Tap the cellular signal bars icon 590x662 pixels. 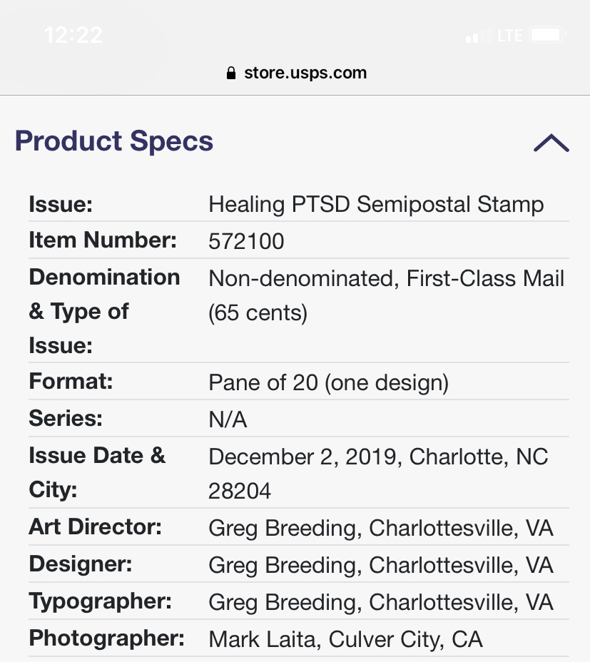pos(477,35)
